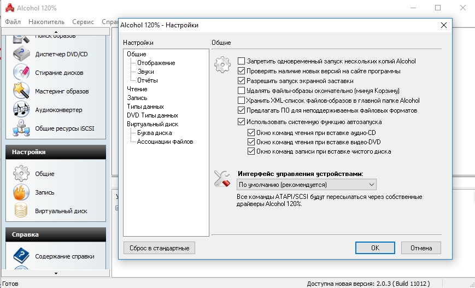Open the Файл menu
The height and width of the screenshot is (288, 475).
(13, 22)
